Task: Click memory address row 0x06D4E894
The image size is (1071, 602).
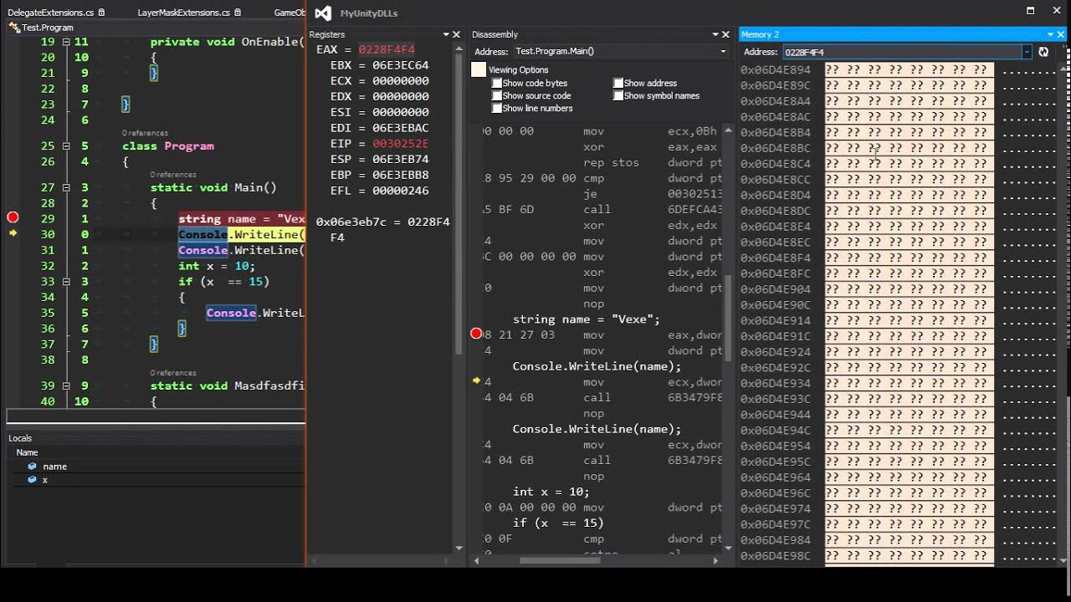Action: 776,69
